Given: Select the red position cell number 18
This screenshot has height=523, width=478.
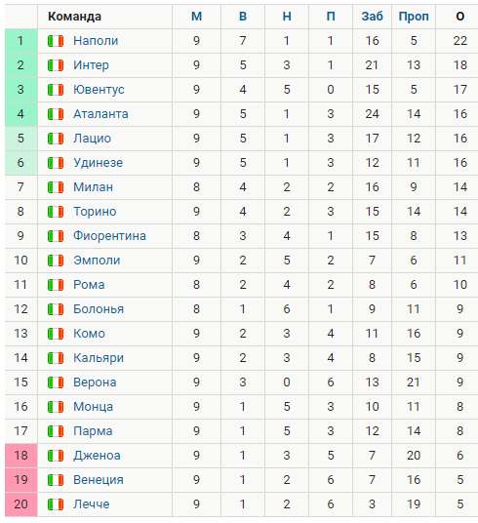Looking at the screenshot, I should pyautogui.click(x=21, y=456).
